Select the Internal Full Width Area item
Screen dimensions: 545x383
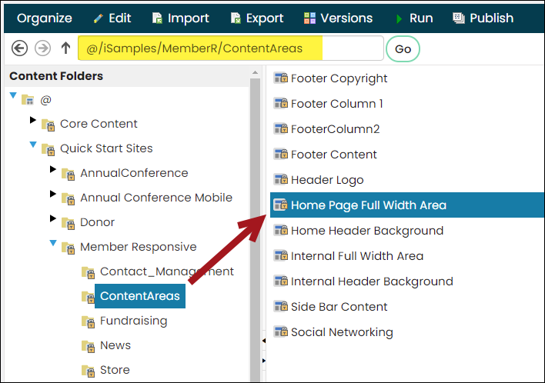(357, 256)
